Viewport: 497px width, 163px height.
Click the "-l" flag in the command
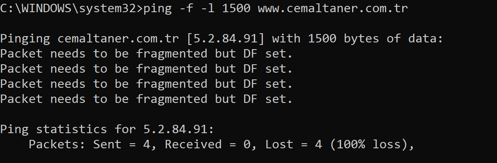point(208,8)
